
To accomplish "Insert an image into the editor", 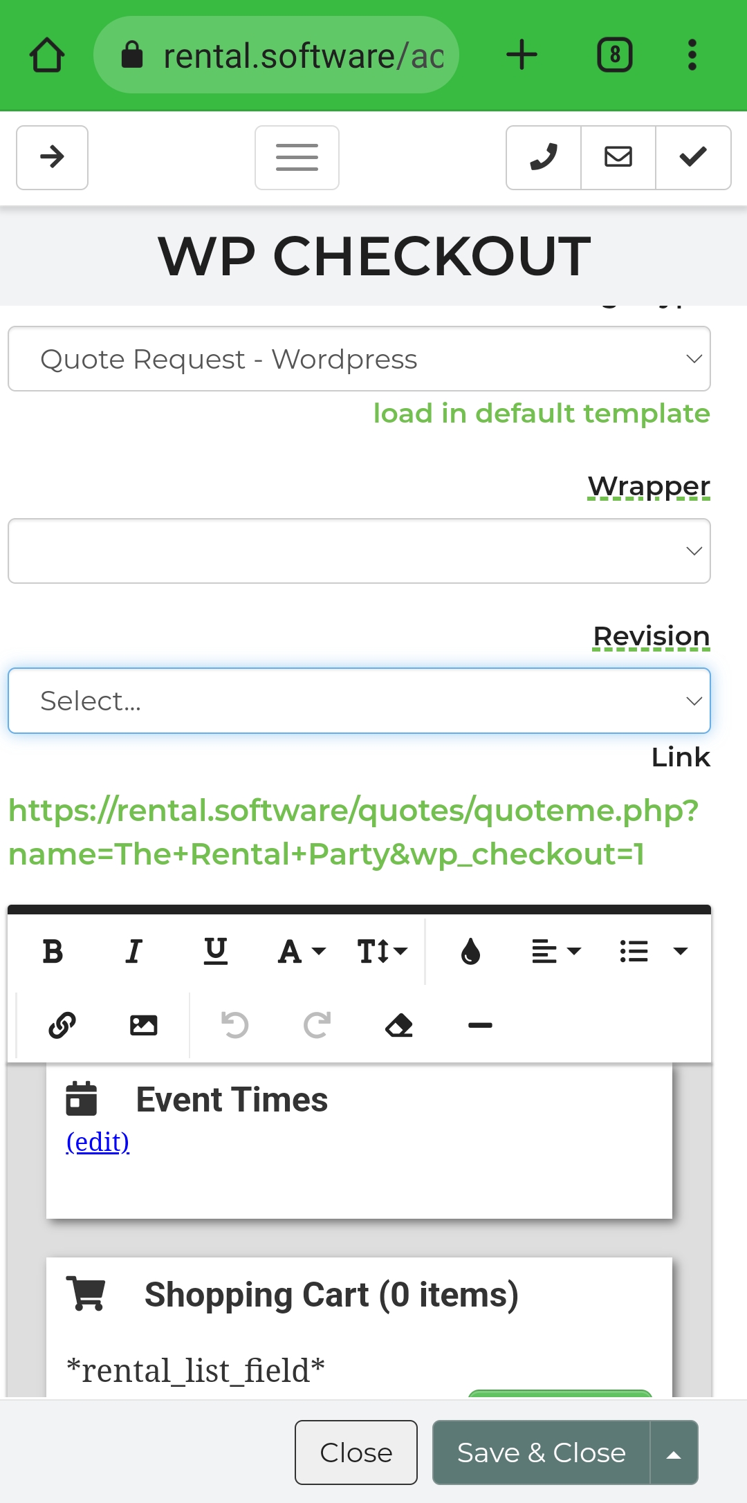I will [144, 1025].
